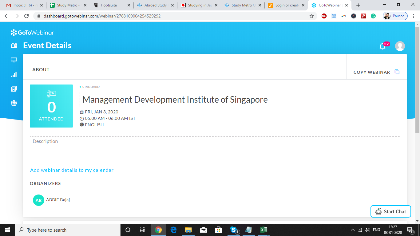The width and height of the screenshot is (420, 236).
Task: Click the Copy Webinar duplicate icon
Action: tap(397, 72)
